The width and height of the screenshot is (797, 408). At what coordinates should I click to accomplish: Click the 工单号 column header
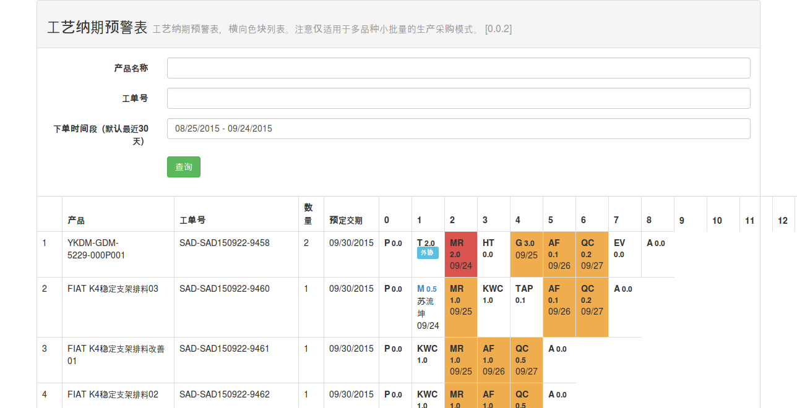(x=192, y=221)
